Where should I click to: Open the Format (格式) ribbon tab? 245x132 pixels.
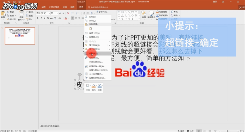point(81,7)
